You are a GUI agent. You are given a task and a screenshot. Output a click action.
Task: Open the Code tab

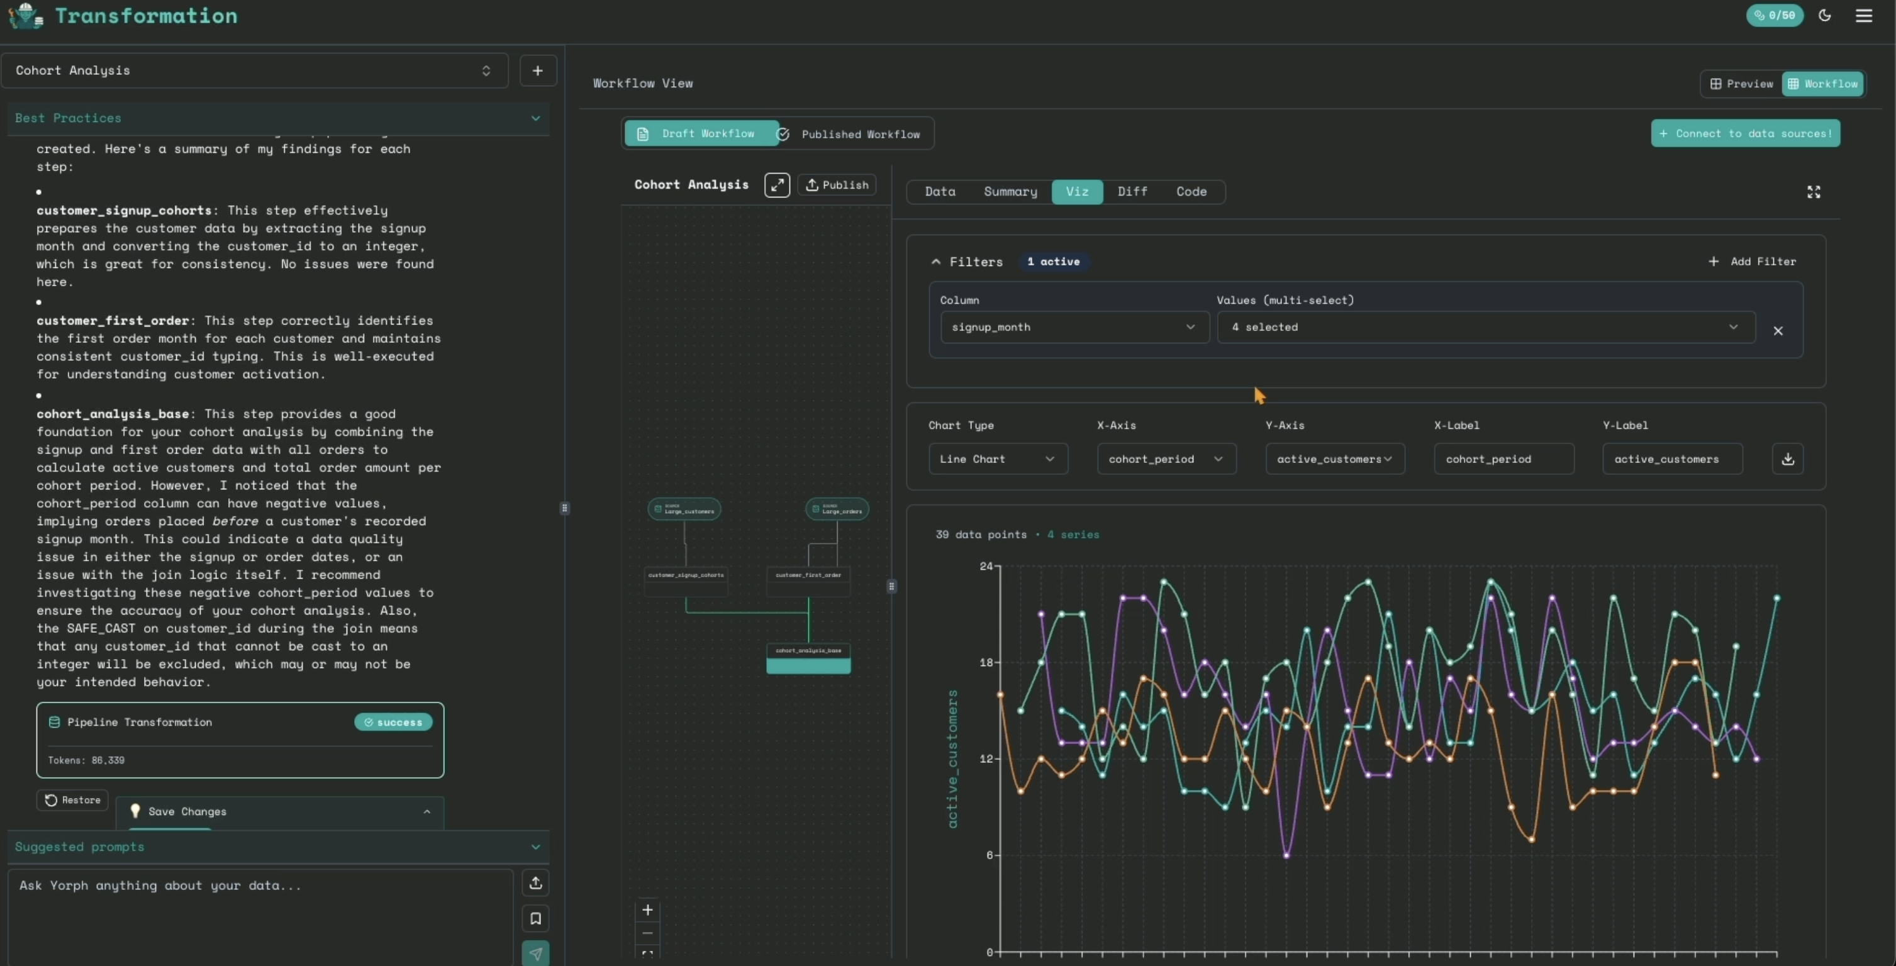pyautogui.click(x=1191, y=191)
